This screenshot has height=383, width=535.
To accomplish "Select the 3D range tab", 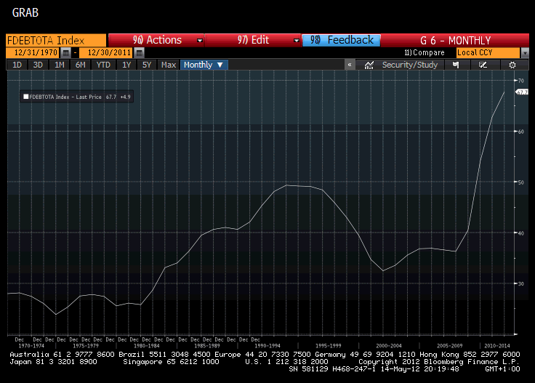I will pyautogui.click(x=38, y=65).
